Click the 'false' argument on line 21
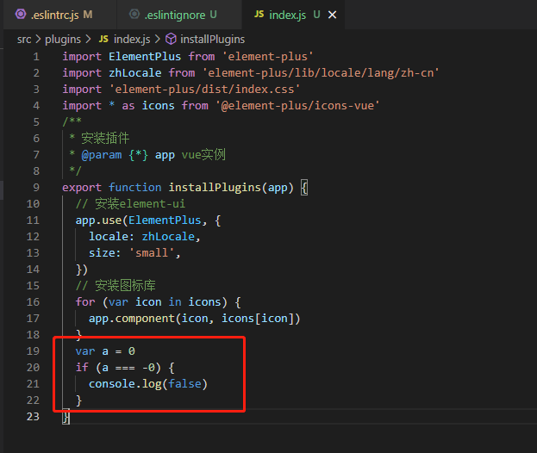Screen dimensions: 537x453 point(184,384)
